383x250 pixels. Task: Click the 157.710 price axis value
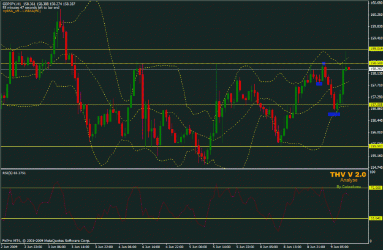(376, 85)
